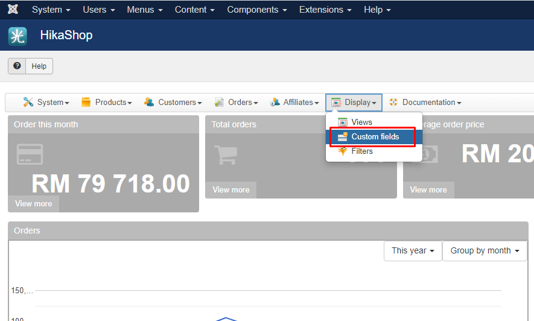Click the credit card icon in Order this month
Viewport: 534px width, 321px height.
(x=30, y=154)
